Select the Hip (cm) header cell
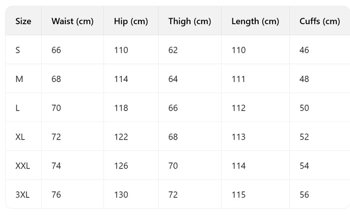350x216 pixels. [x=131, y=21]
